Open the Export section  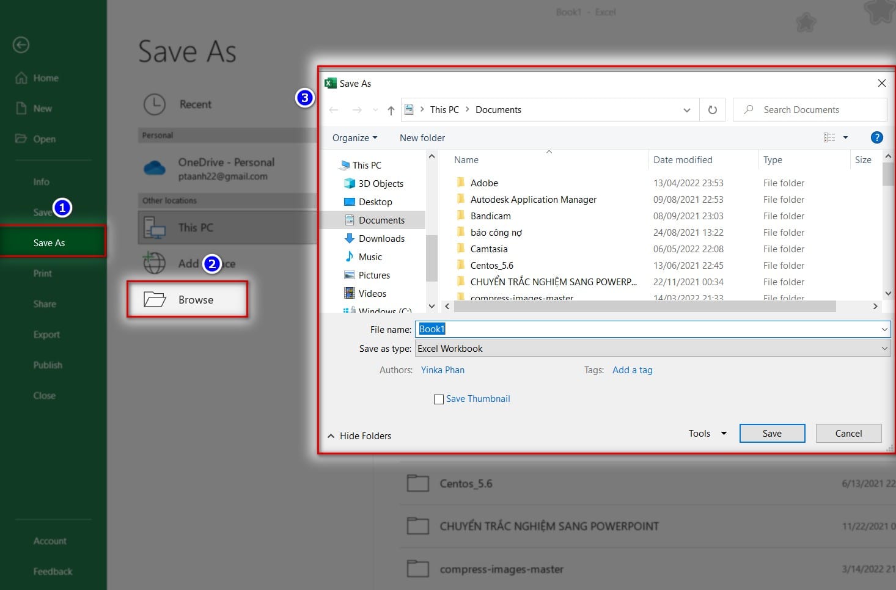tap(46, 334)
